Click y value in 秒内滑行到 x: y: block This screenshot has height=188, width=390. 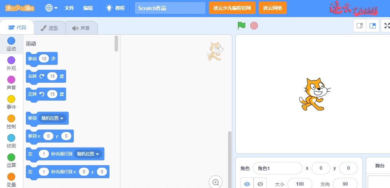(102, 172)
